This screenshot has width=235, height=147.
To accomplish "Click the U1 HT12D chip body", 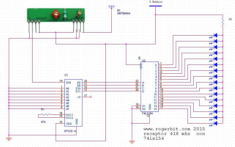I will 73,103.
